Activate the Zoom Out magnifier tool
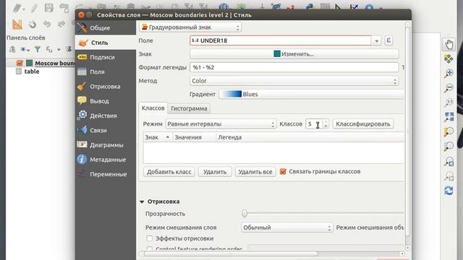Viewport: 463px width, 260px height. (449, 88)
